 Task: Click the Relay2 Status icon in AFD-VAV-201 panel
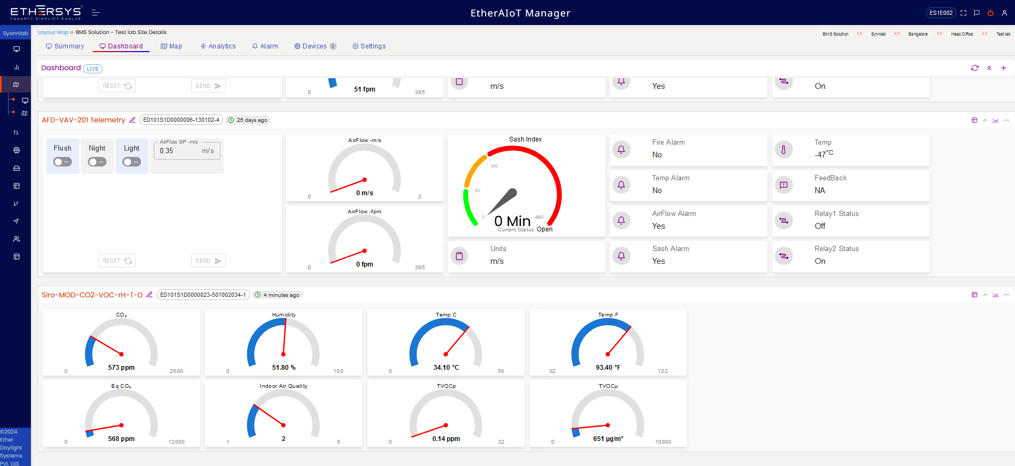[x=783, y=256]
